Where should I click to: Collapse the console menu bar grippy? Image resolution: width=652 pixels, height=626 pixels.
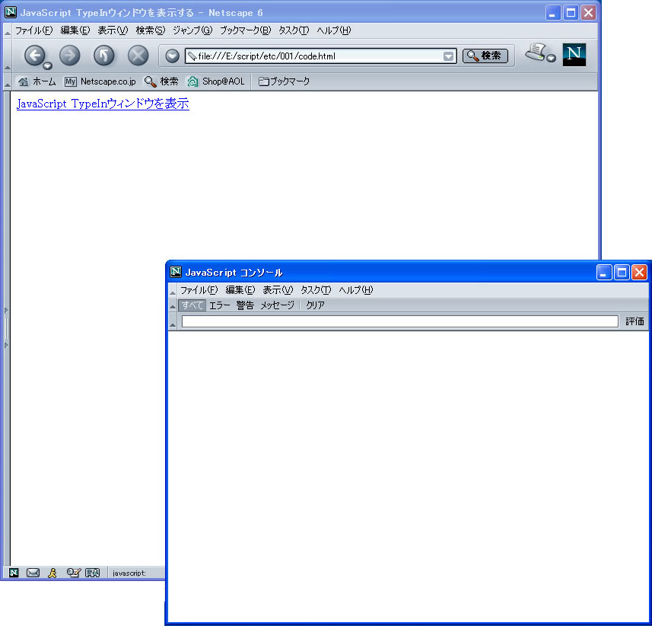click(x=173, y=290)
